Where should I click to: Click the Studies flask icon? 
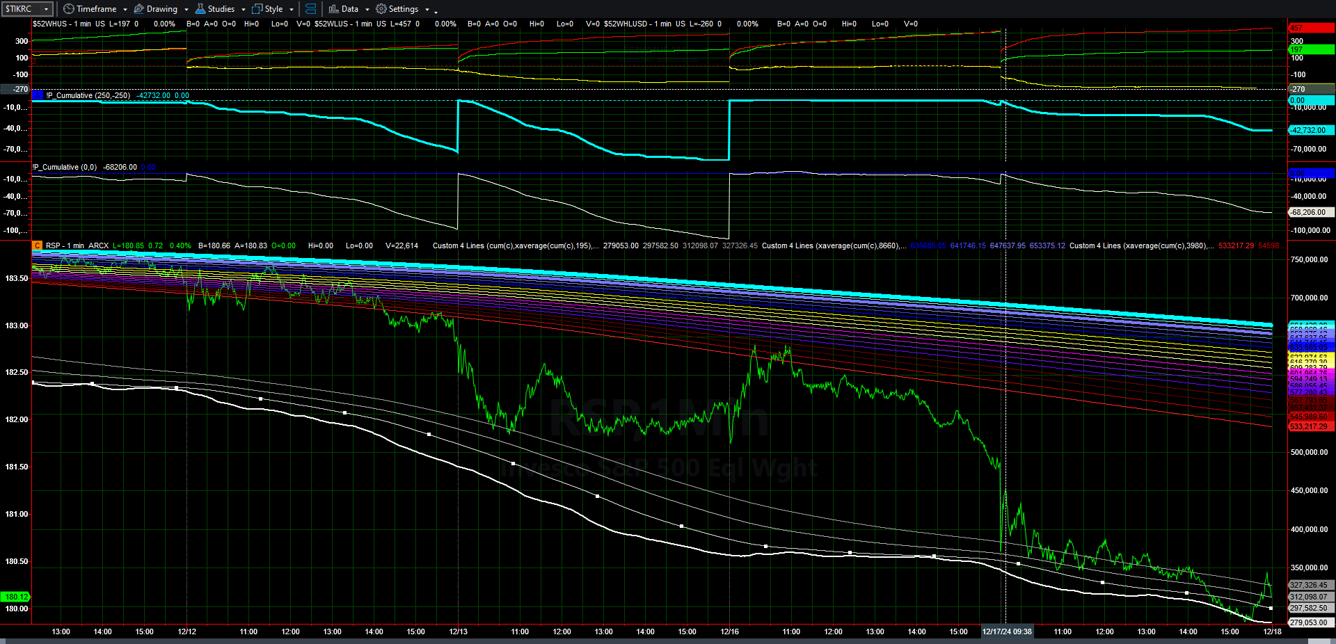tap(200, 9)
